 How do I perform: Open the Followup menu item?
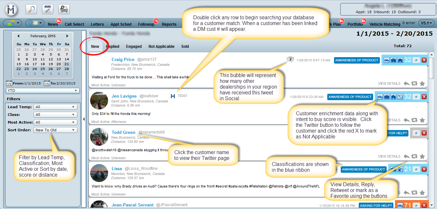[146, 24]
